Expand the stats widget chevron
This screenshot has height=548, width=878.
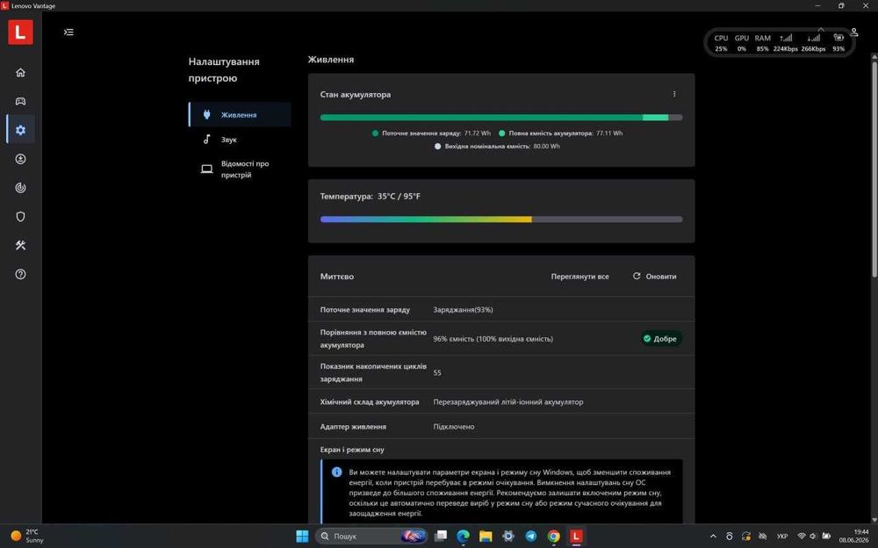click(821, 29)
